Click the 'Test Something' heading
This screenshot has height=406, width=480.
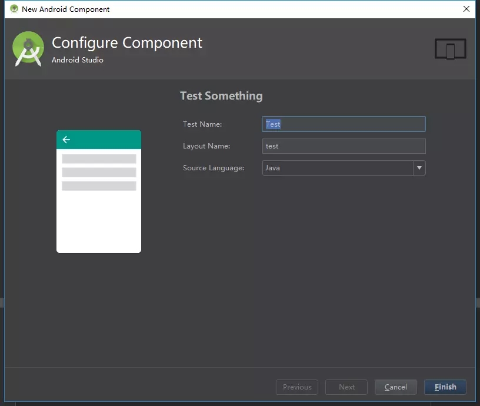(221, 95)
